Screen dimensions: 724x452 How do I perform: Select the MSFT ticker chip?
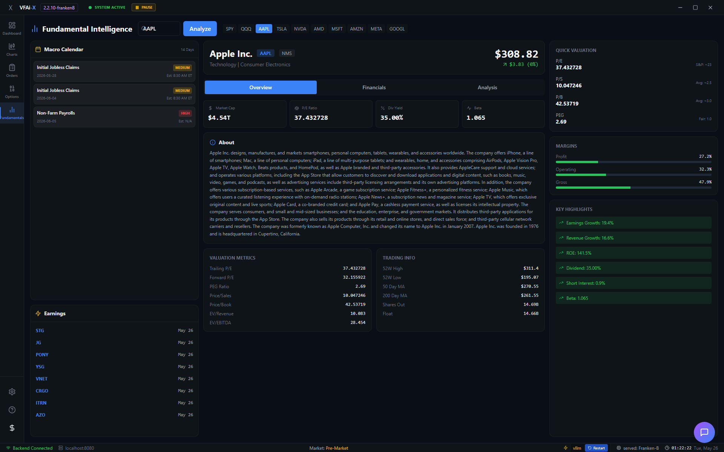coord(337,29)
